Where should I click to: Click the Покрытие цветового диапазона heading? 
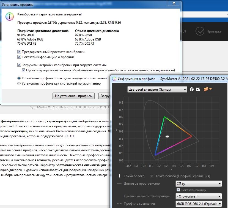coord(43,31)
